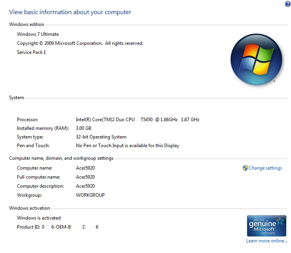Click the Genuine Microsoft software badge
Viewport: 291px width, 253px height.
(x=266, y=225)
